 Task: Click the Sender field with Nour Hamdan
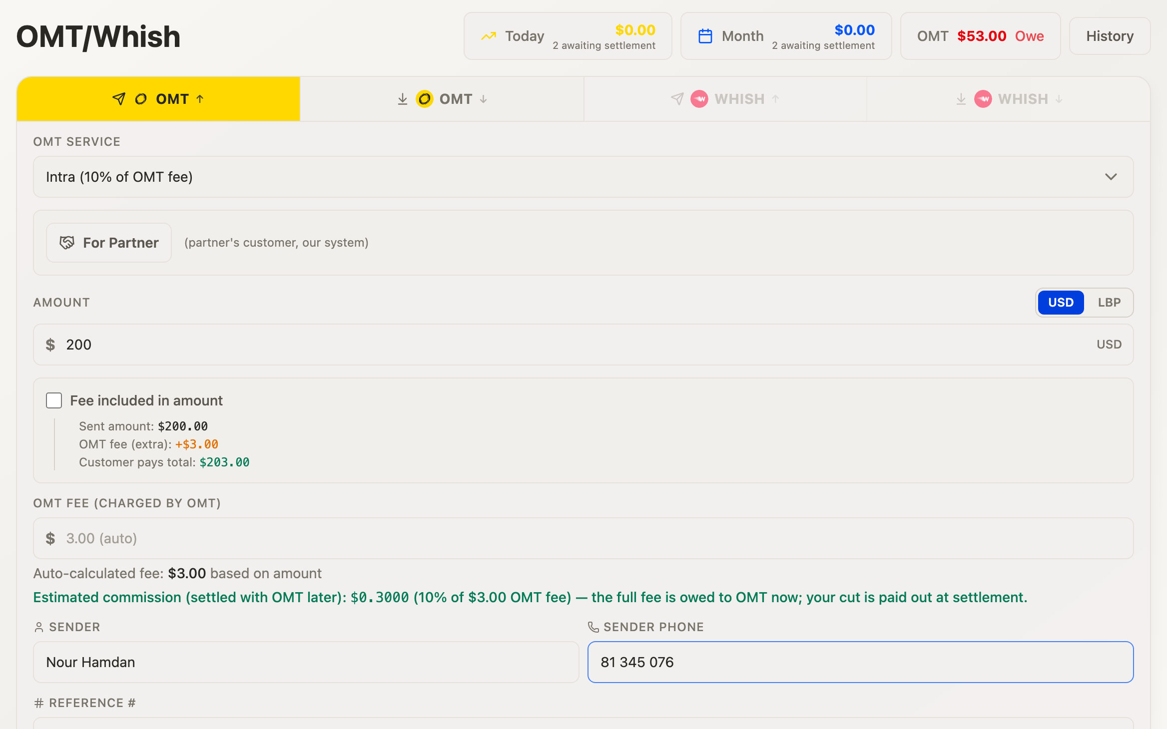306,662
